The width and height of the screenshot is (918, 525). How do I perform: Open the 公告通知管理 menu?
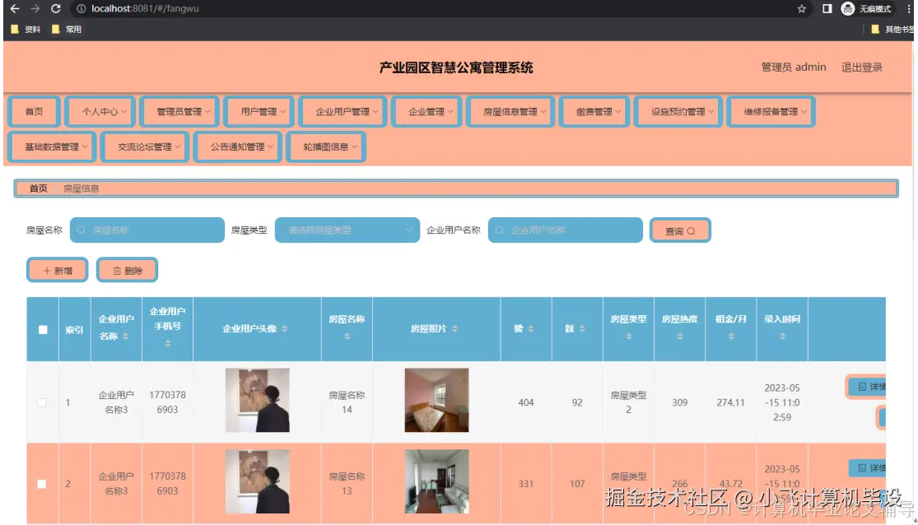(x=238, y=146)
